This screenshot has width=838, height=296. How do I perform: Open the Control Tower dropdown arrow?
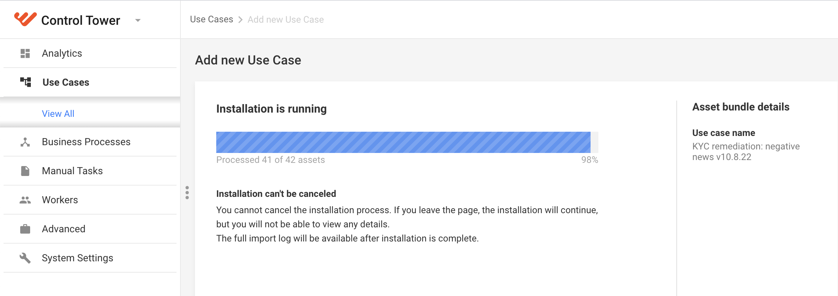(x=138, y=21)
